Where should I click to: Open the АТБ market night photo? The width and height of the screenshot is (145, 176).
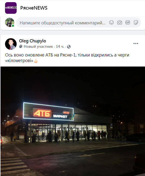pos(73,121)
